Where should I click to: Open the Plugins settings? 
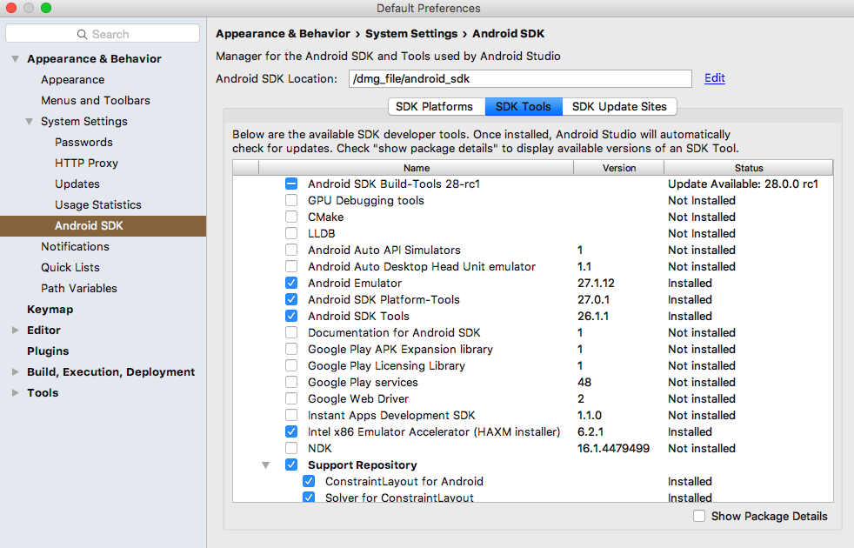click(48, 351)
